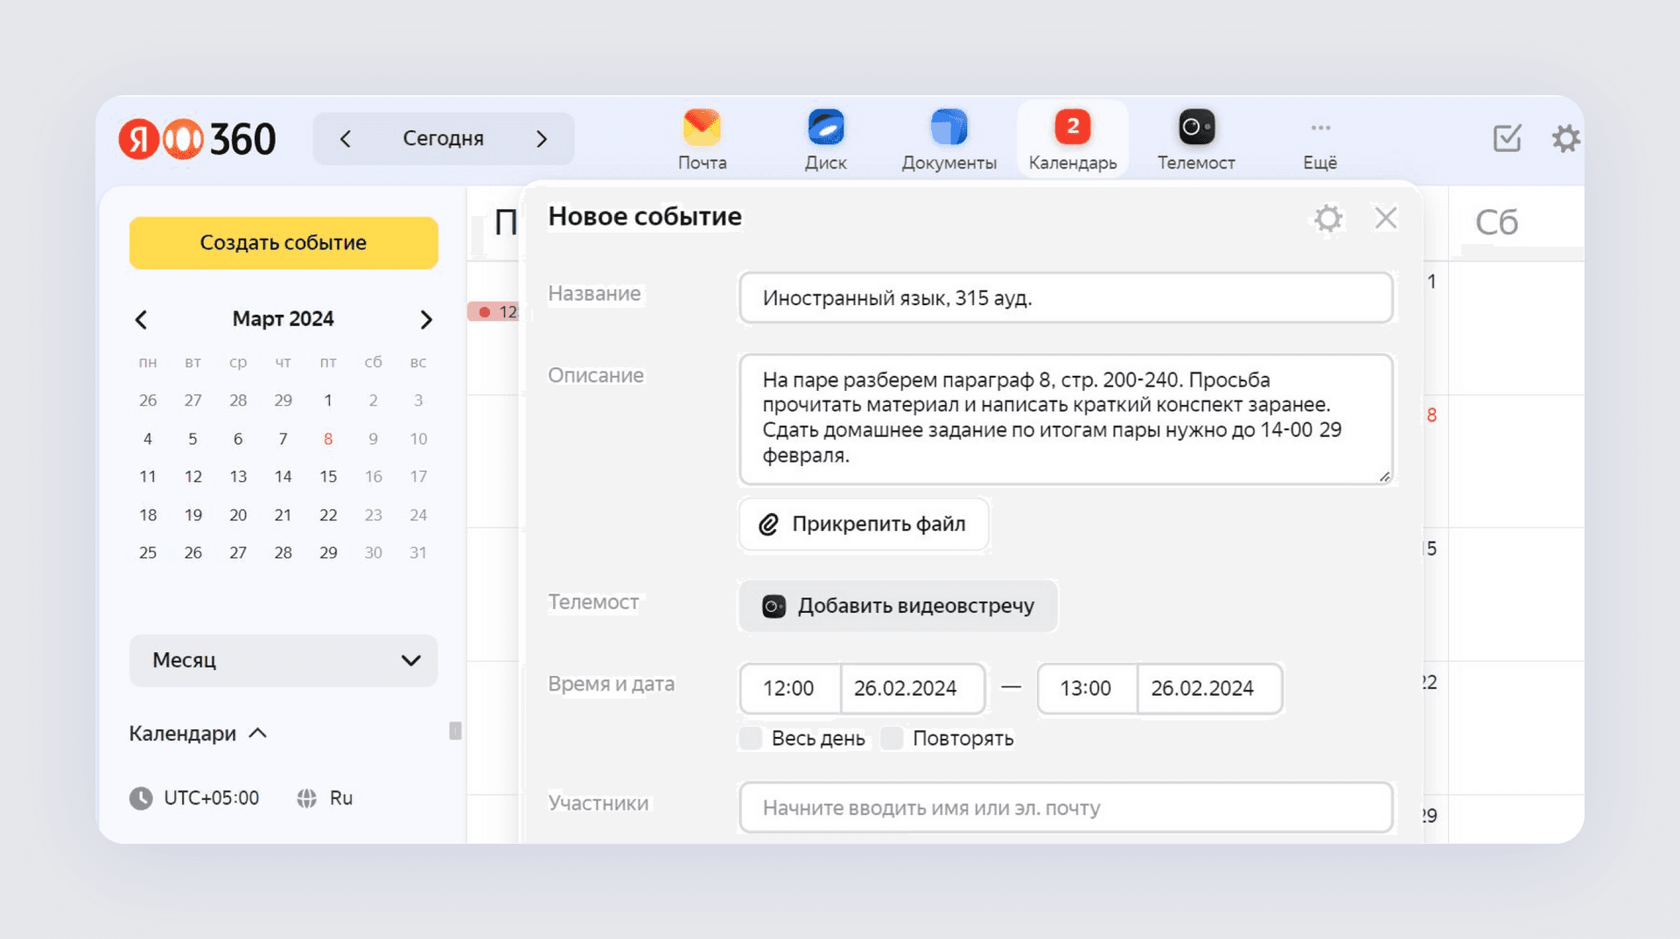Select March 4 in mini calendar

tap(148, 439)
